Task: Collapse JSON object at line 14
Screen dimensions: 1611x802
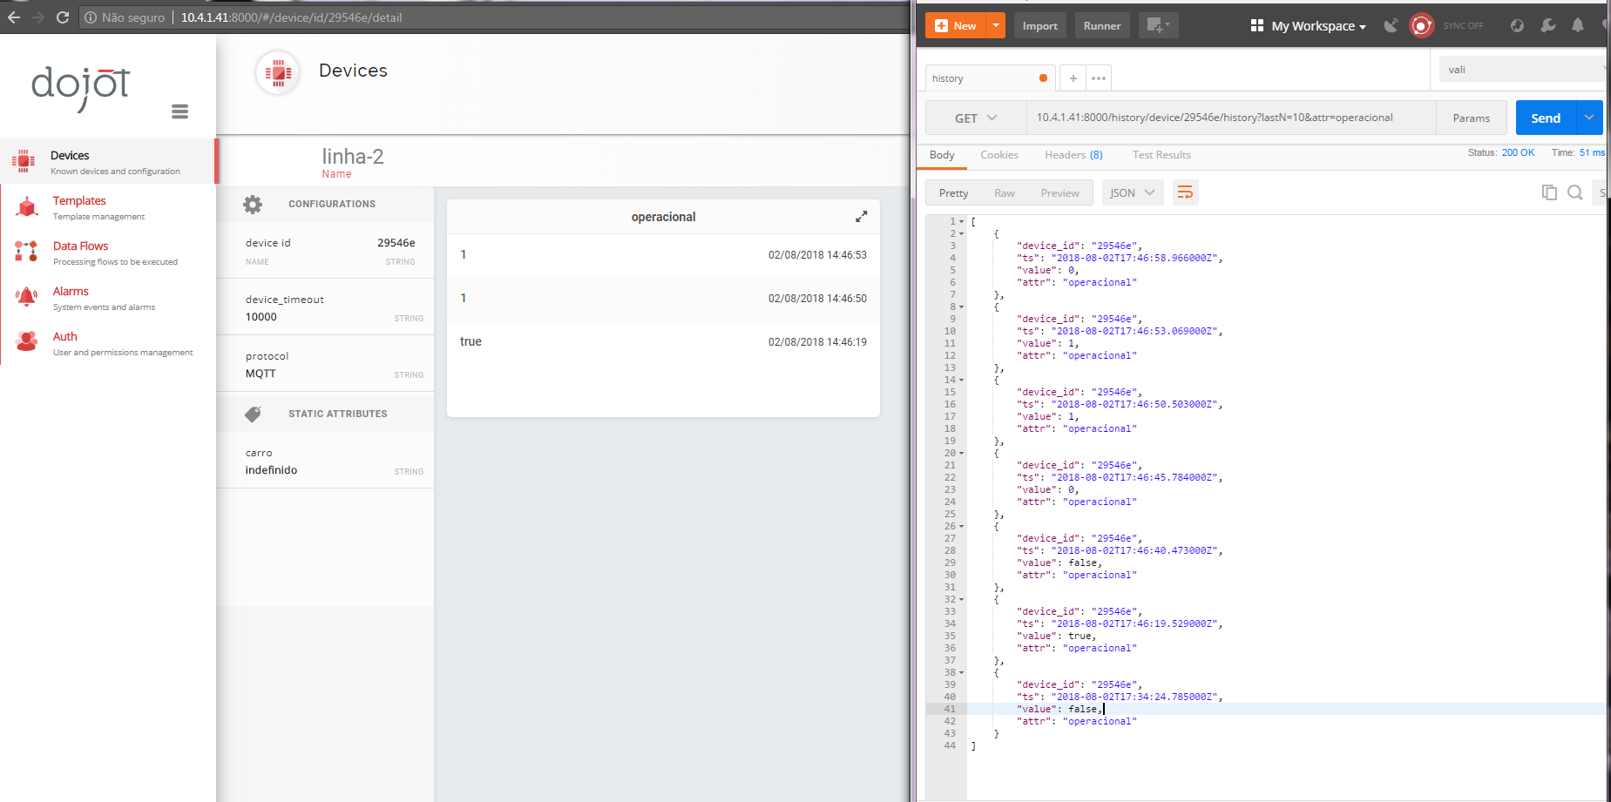Action: click(962, 381)
